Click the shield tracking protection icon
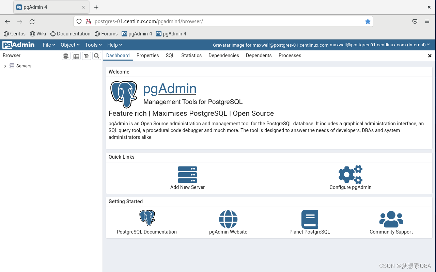436x272 pixels. [79, 21]
